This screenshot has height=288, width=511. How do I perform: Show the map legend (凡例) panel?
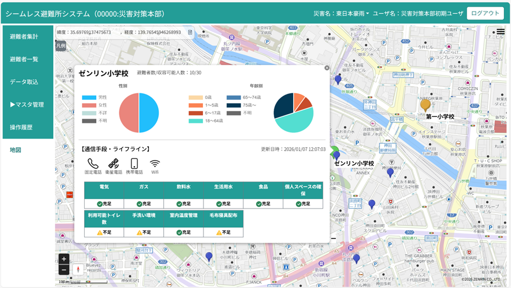[61, 45]
